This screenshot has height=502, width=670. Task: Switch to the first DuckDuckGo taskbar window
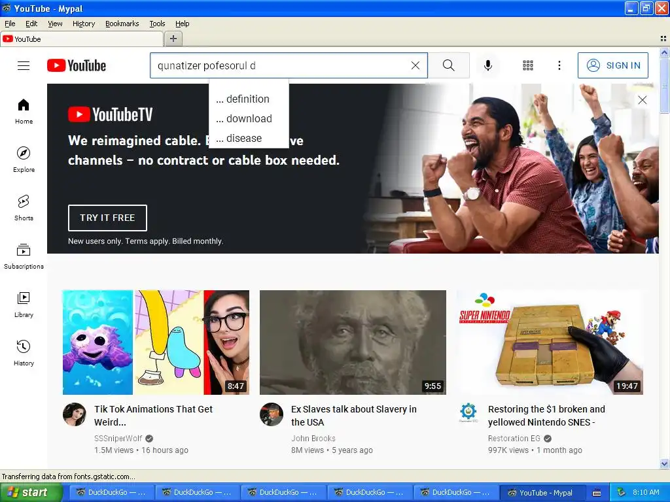tap(111, 492)
